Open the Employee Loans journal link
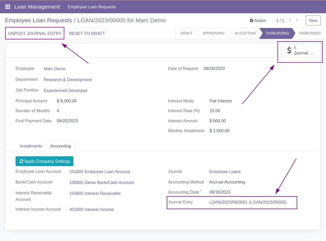This screenshot has width=326, height=241. point(225,171)
